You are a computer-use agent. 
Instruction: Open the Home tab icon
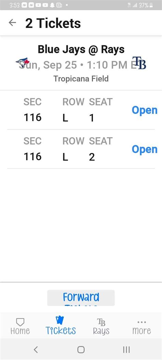click(20, 322)
